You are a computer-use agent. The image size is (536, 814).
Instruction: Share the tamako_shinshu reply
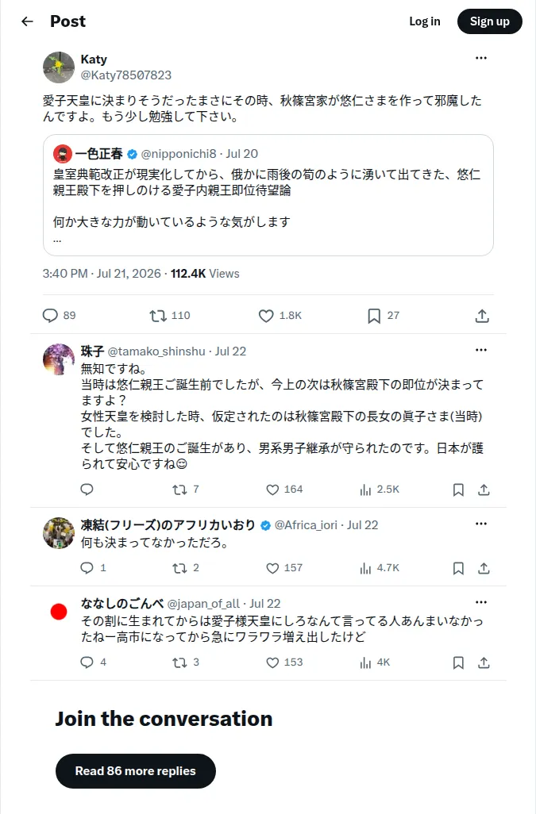click(x=484, y=490)
